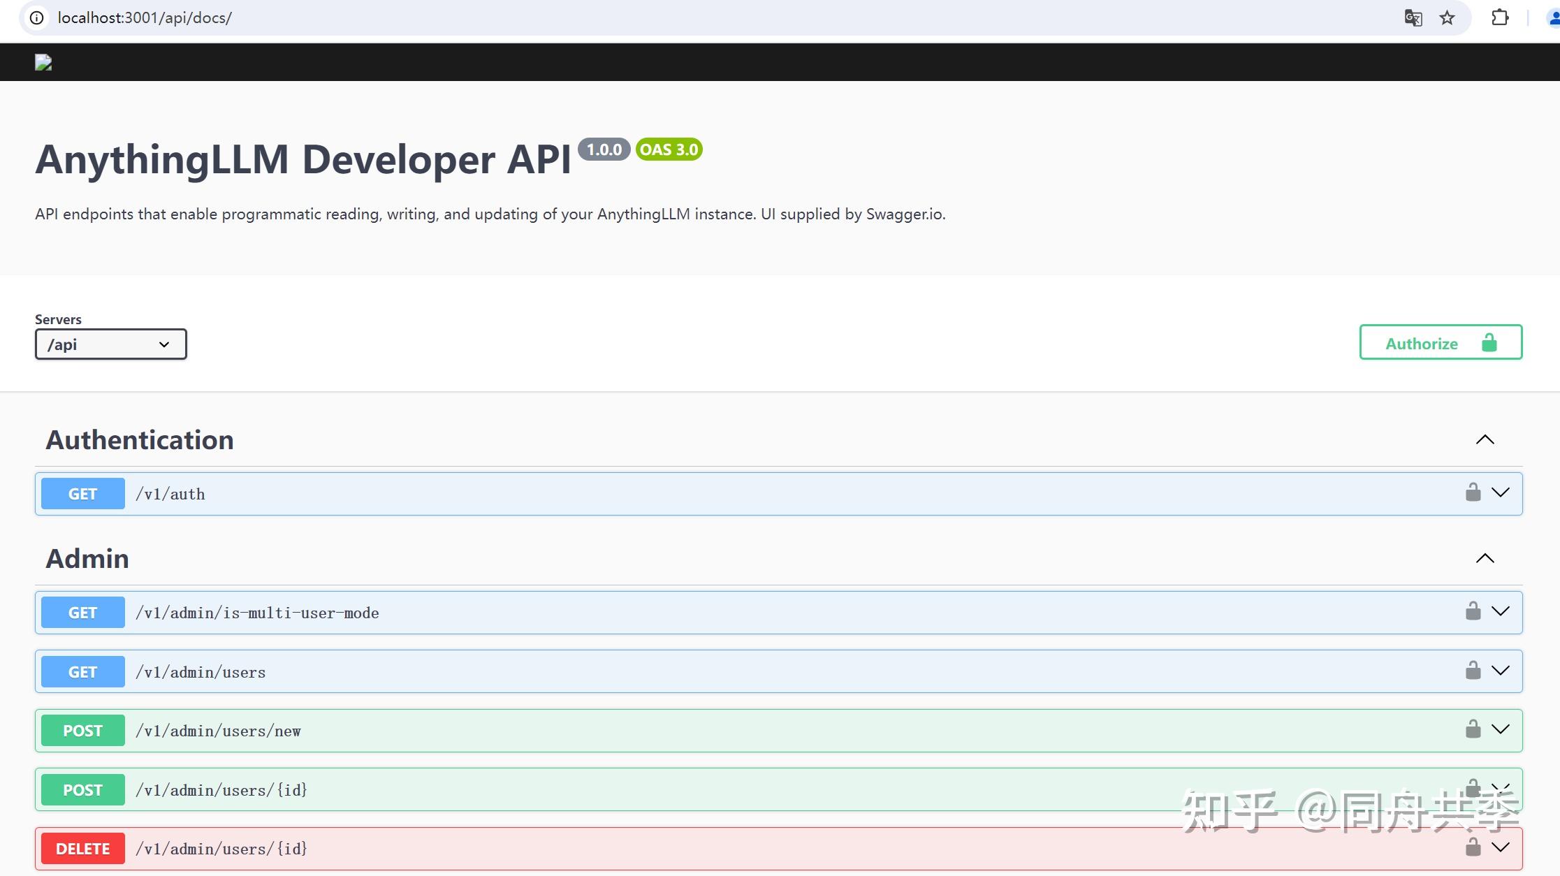Click lock icon on POST /v1/admin/users/new row
Image resolution: width=1560 pixels, height=876 pixels.
pyautogui.click(x=1473, y=729)
